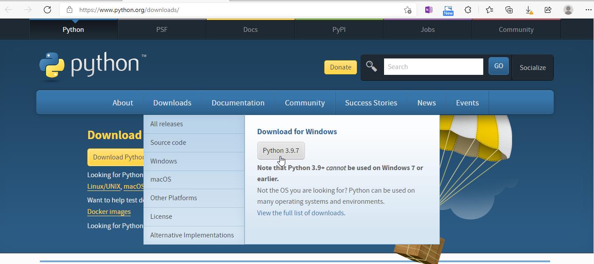Open the browser Downloads icon
The height and width of the screenshot is (264, 594).
point(528,10)
